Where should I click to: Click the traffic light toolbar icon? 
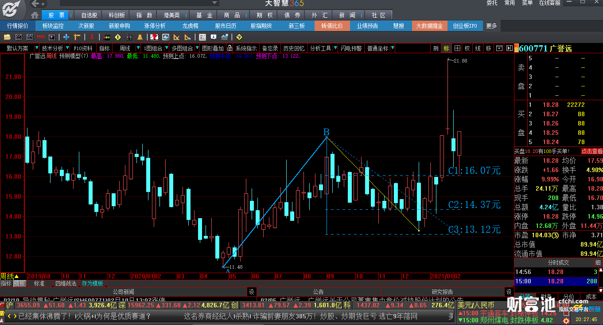(107, 37)
